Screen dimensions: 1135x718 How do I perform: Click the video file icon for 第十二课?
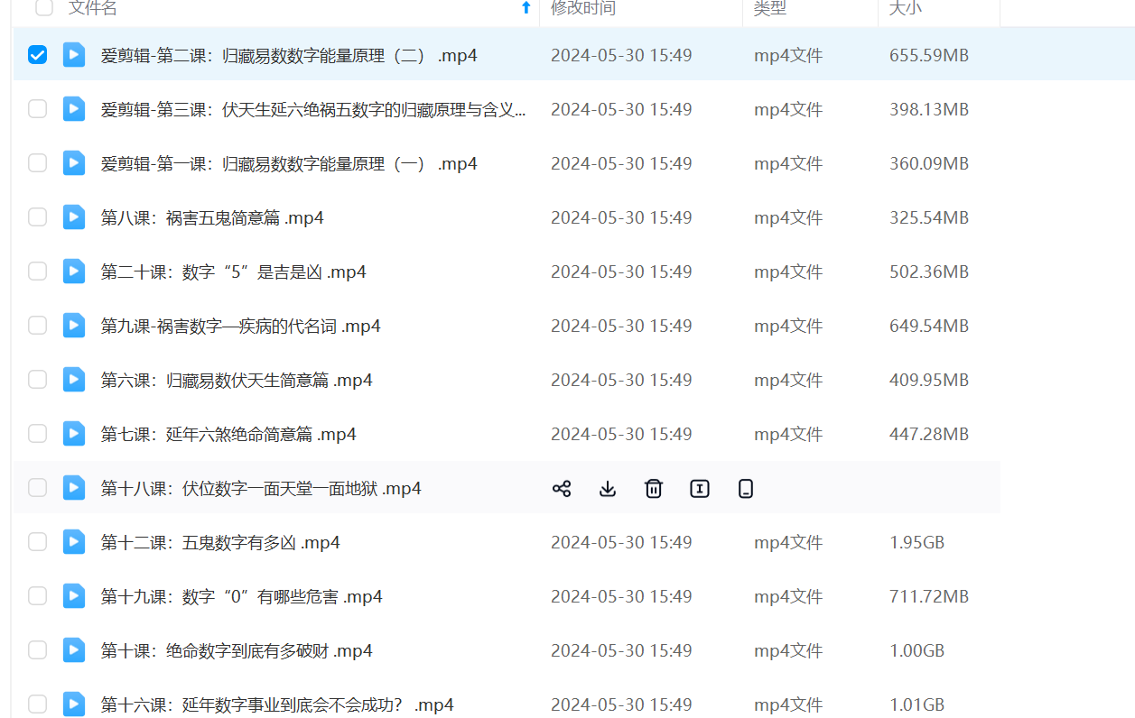(74, 542)
